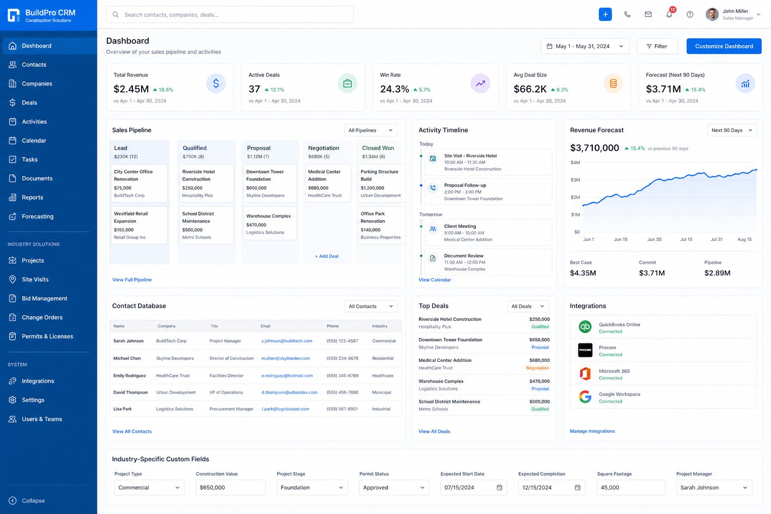771x514 pixels.
Task: Click Manage Integrations link
Action: 592,431
